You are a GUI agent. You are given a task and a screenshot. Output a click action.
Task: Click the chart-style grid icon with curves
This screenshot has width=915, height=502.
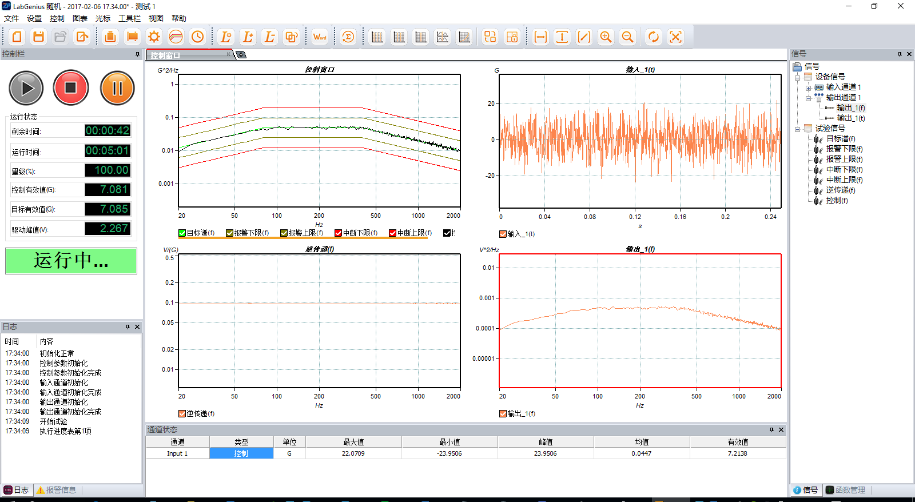[x=443, y=37]
